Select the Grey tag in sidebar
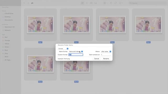 point(6,53)
